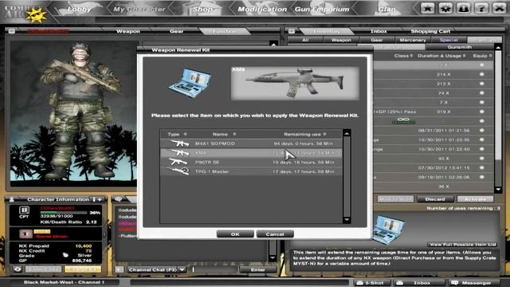
Task: Cancel the Weapon Renewal Kit dialog
Action: tap(275, 234)
